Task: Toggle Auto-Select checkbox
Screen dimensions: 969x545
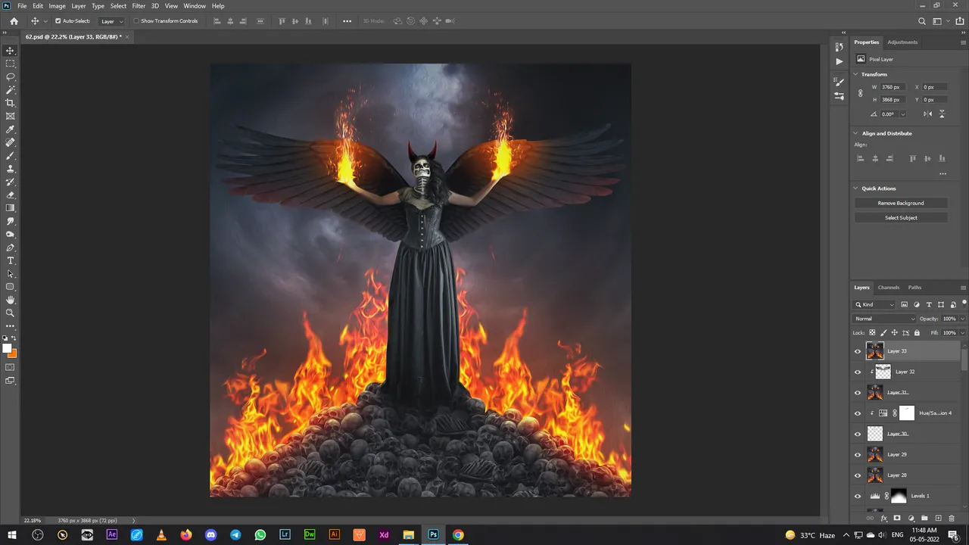Action: [58, 21]
